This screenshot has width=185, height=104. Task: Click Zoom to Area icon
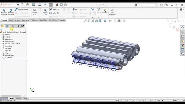pyautogui.click(x=89, y=21)
